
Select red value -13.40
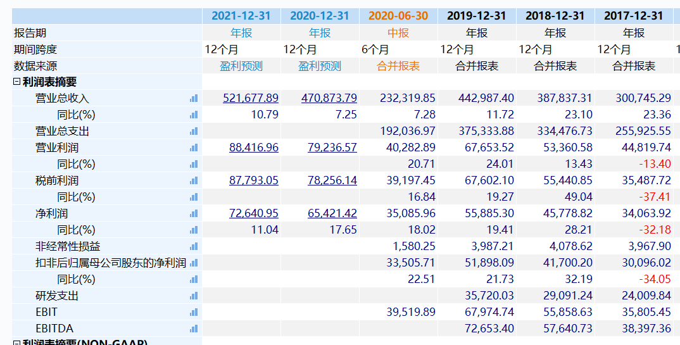click(x=655, y=164)
